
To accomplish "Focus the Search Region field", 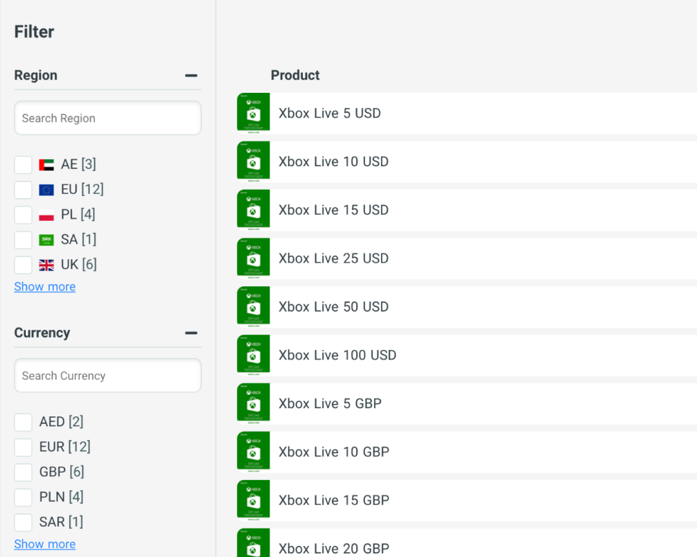I will [x=107, y=118].
